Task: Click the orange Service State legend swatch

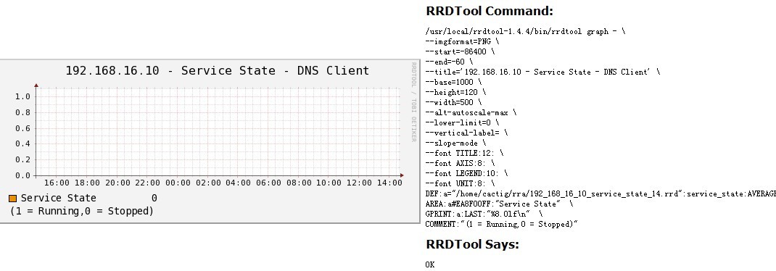Action: point(13,199)
